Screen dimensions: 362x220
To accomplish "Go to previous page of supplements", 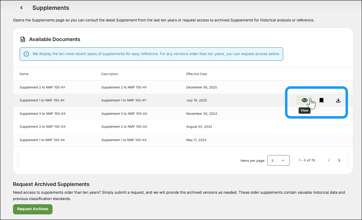I will pos(329,160).
